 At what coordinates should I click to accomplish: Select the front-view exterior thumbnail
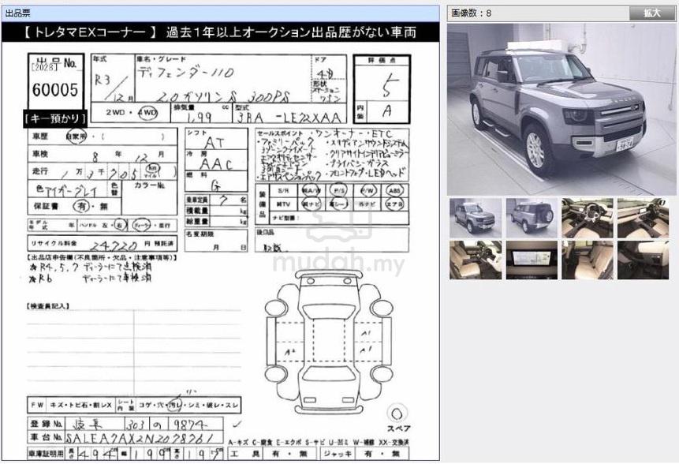(476, 218)
